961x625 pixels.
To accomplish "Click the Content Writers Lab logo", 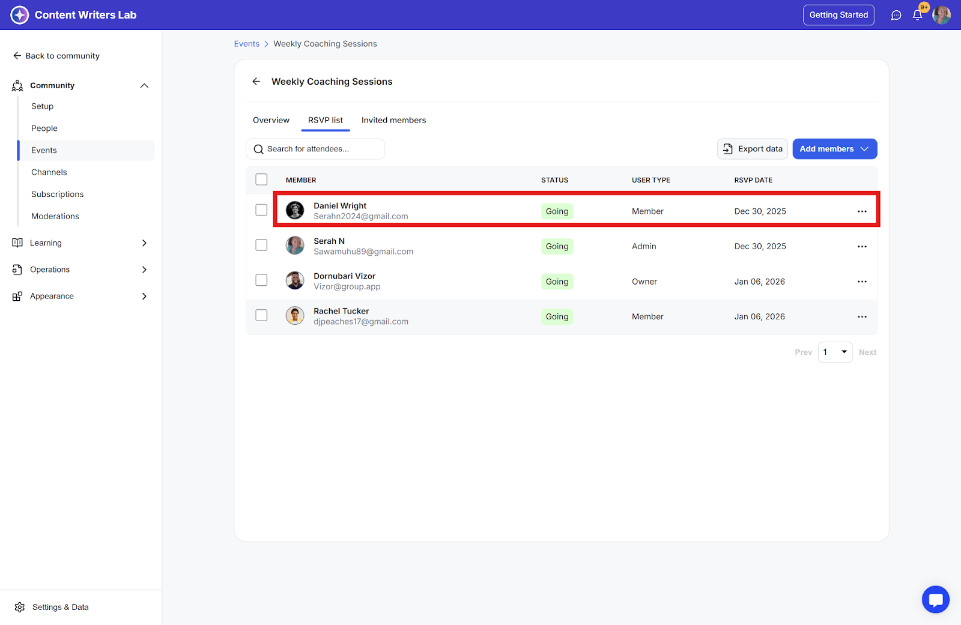I will (20, 15).
